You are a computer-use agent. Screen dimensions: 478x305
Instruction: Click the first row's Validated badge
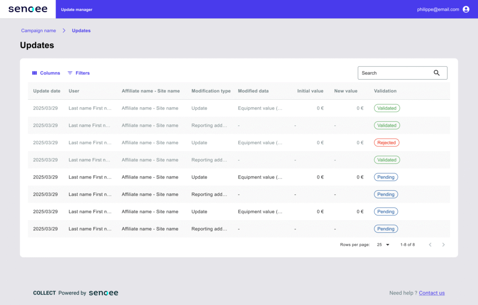(387, 108)
